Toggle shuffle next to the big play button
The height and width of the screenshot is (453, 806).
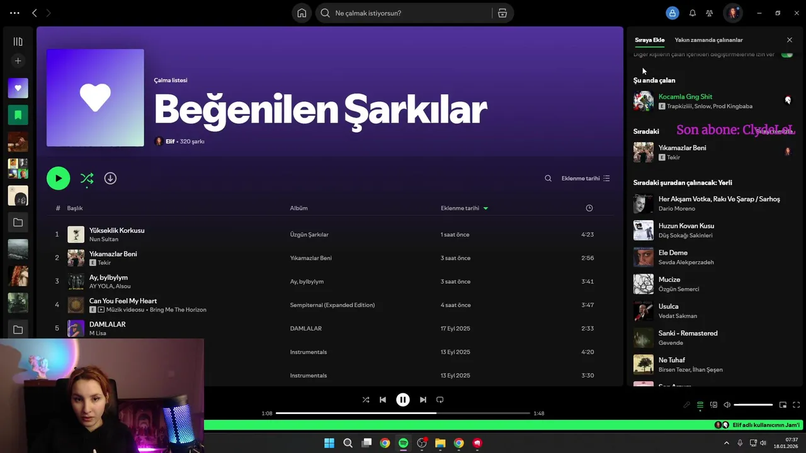87,179
